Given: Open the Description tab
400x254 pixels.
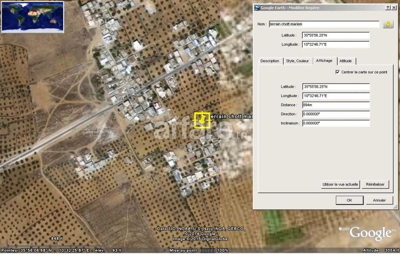Looking at the screenshot, I should (x=270, y=61).
